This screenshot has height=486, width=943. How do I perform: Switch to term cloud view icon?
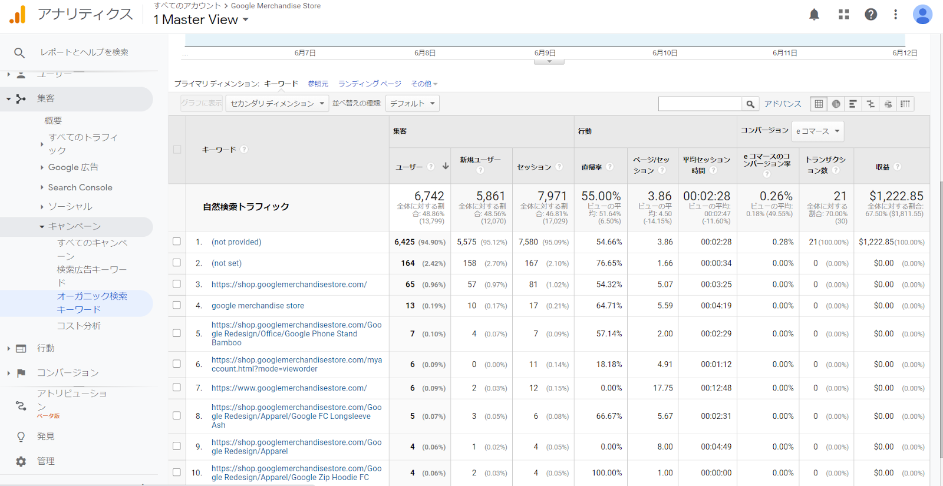click(x=888, y=104)
